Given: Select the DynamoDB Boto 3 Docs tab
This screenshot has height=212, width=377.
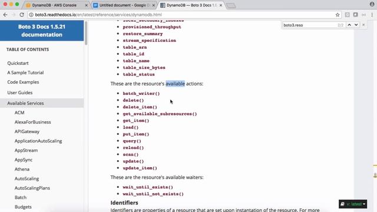Looking at the screenshot, I should 191,5.
